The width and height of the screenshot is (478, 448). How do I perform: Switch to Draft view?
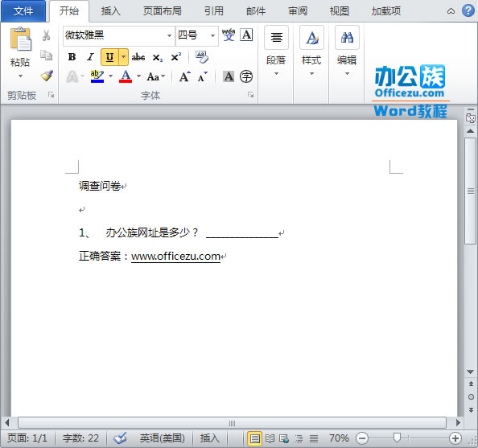click(x=314, y=438)
